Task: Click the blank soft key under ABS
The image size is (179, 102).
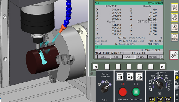Action: (x=107, y=67)
